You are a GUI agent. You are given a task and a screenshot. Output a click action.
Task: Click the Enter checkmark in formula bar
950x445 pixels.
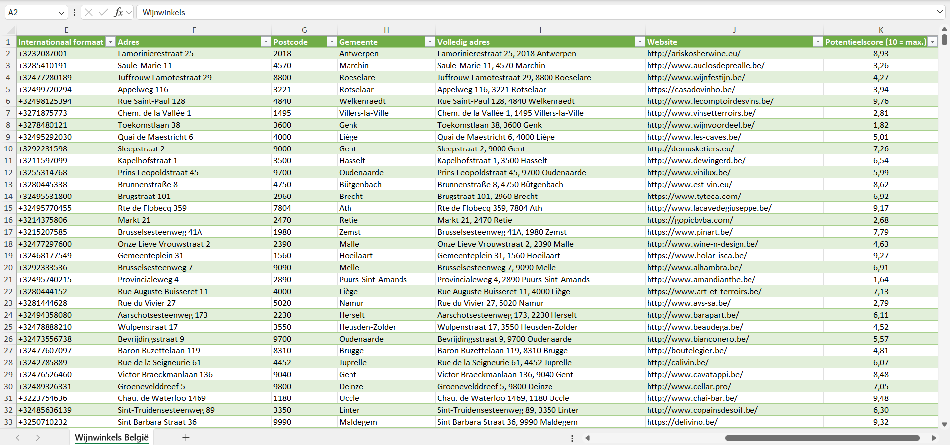click(103, 12)
